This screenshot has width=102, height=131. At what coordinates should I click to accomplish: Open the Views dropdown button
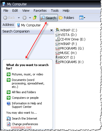pyautogui.click(x=82, y=18)
